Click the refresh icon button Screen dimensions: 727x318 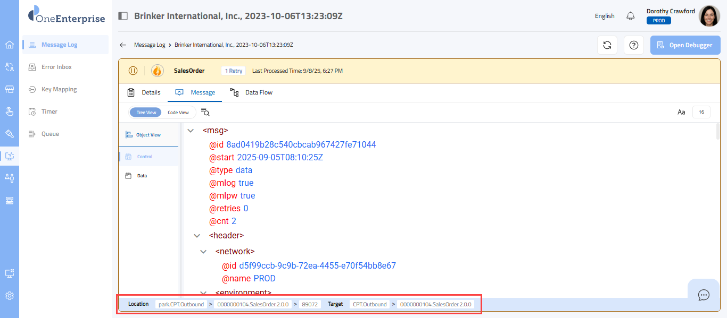(607, 45)
